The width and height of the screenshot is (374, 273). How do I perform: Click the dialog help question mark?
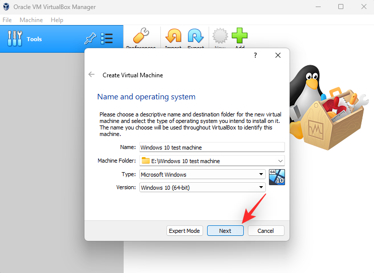(x=255, y=56)
